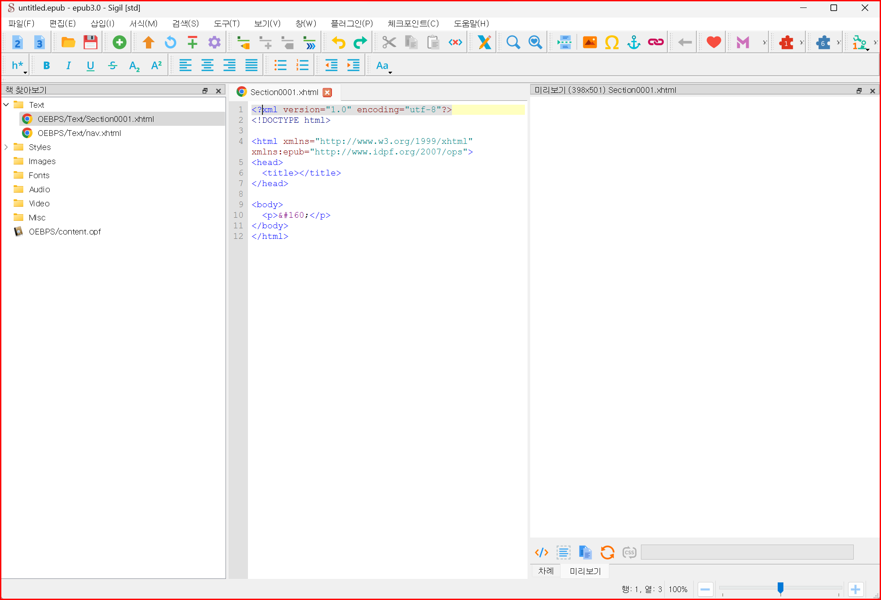Click the Insert ID anchor icon
This screenshot has width=881, height=600.
tap(633, 42)
